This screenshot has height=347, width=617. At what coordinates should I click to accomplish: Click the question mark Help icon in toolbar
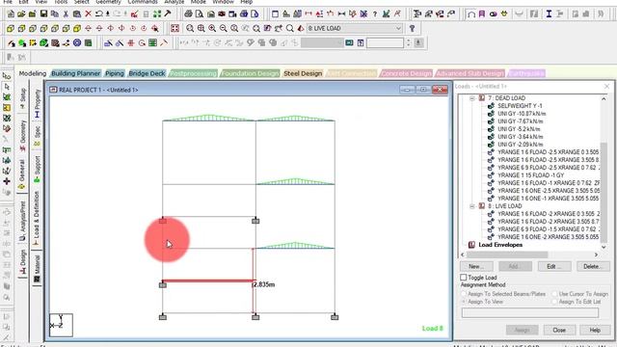(375, 14)
